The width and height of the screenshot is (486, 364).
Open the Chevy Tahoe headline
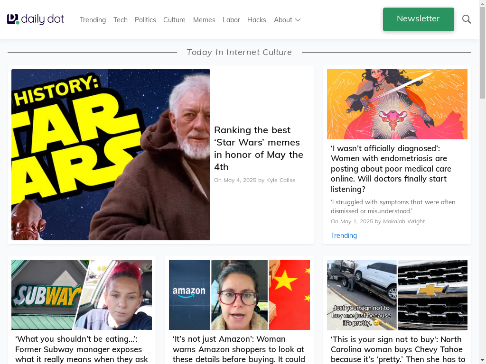coord(398,349)
